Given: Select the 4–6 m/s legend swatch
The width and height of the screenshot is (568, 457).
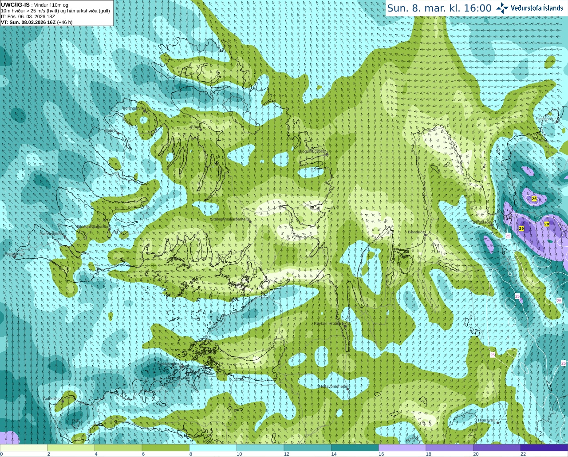Looking at the screenshot, I should [x=118, y=448].
